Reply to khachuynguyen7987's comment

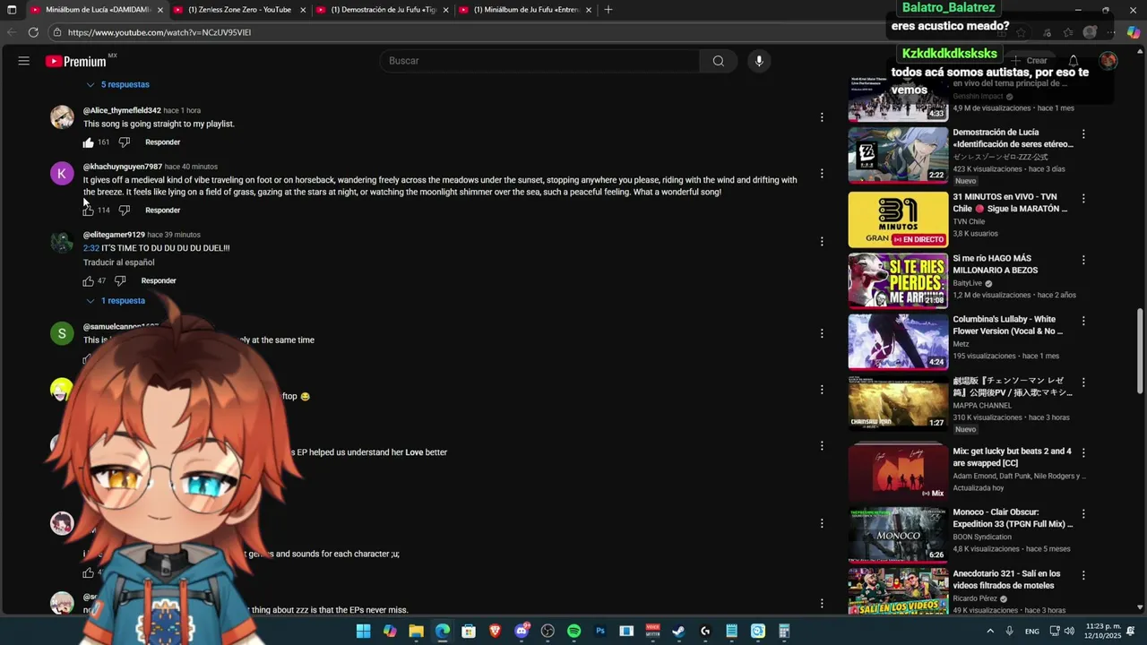click(163, 211)
